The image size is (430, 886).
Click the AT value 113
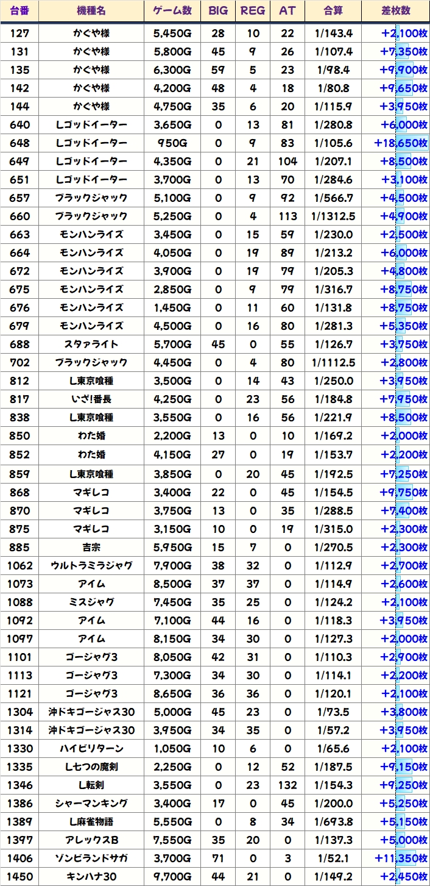[x=287, y=216]
